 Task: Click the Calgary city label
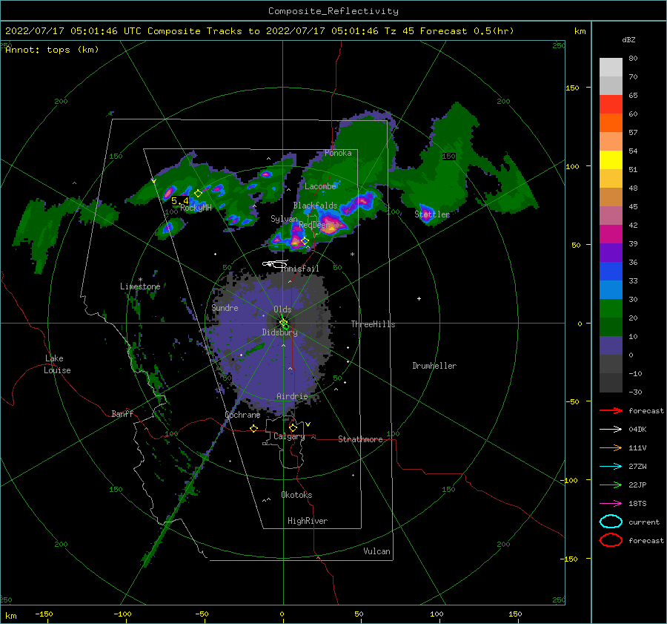tap(289, 436)
